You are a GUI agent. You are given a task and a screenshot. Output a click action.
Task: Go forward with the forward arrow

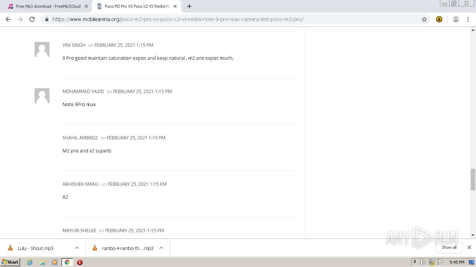[20, 19]
